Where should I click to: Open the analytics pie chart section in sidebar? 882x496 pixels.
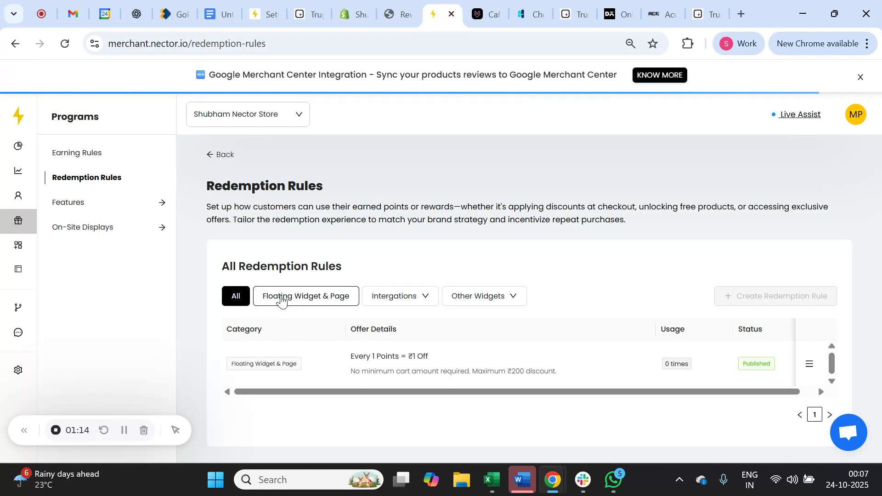[18, 146]
